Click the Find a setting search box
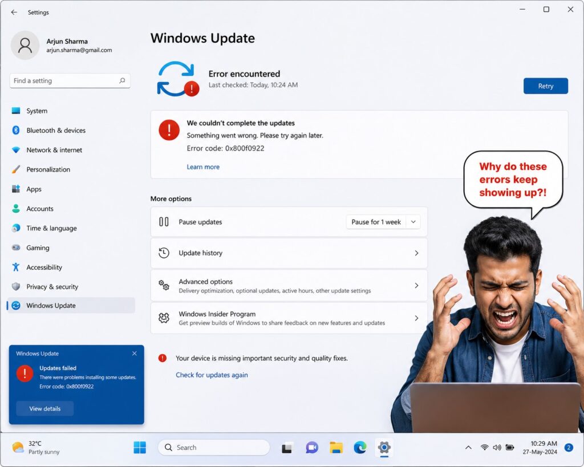584x467 pixels. tap(70, 80)
